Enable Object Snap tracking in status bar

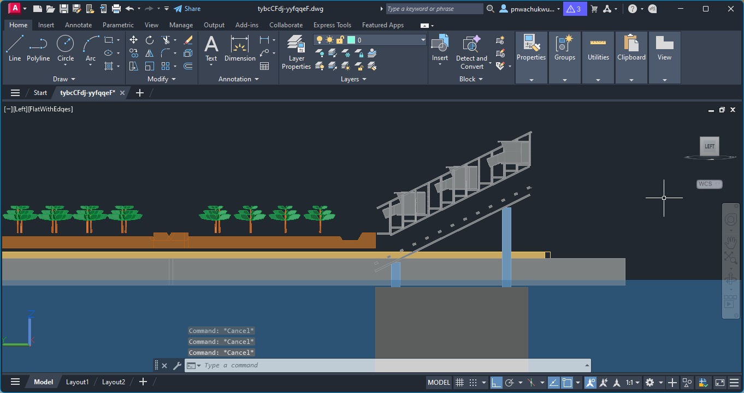click(x=553, y=382)
